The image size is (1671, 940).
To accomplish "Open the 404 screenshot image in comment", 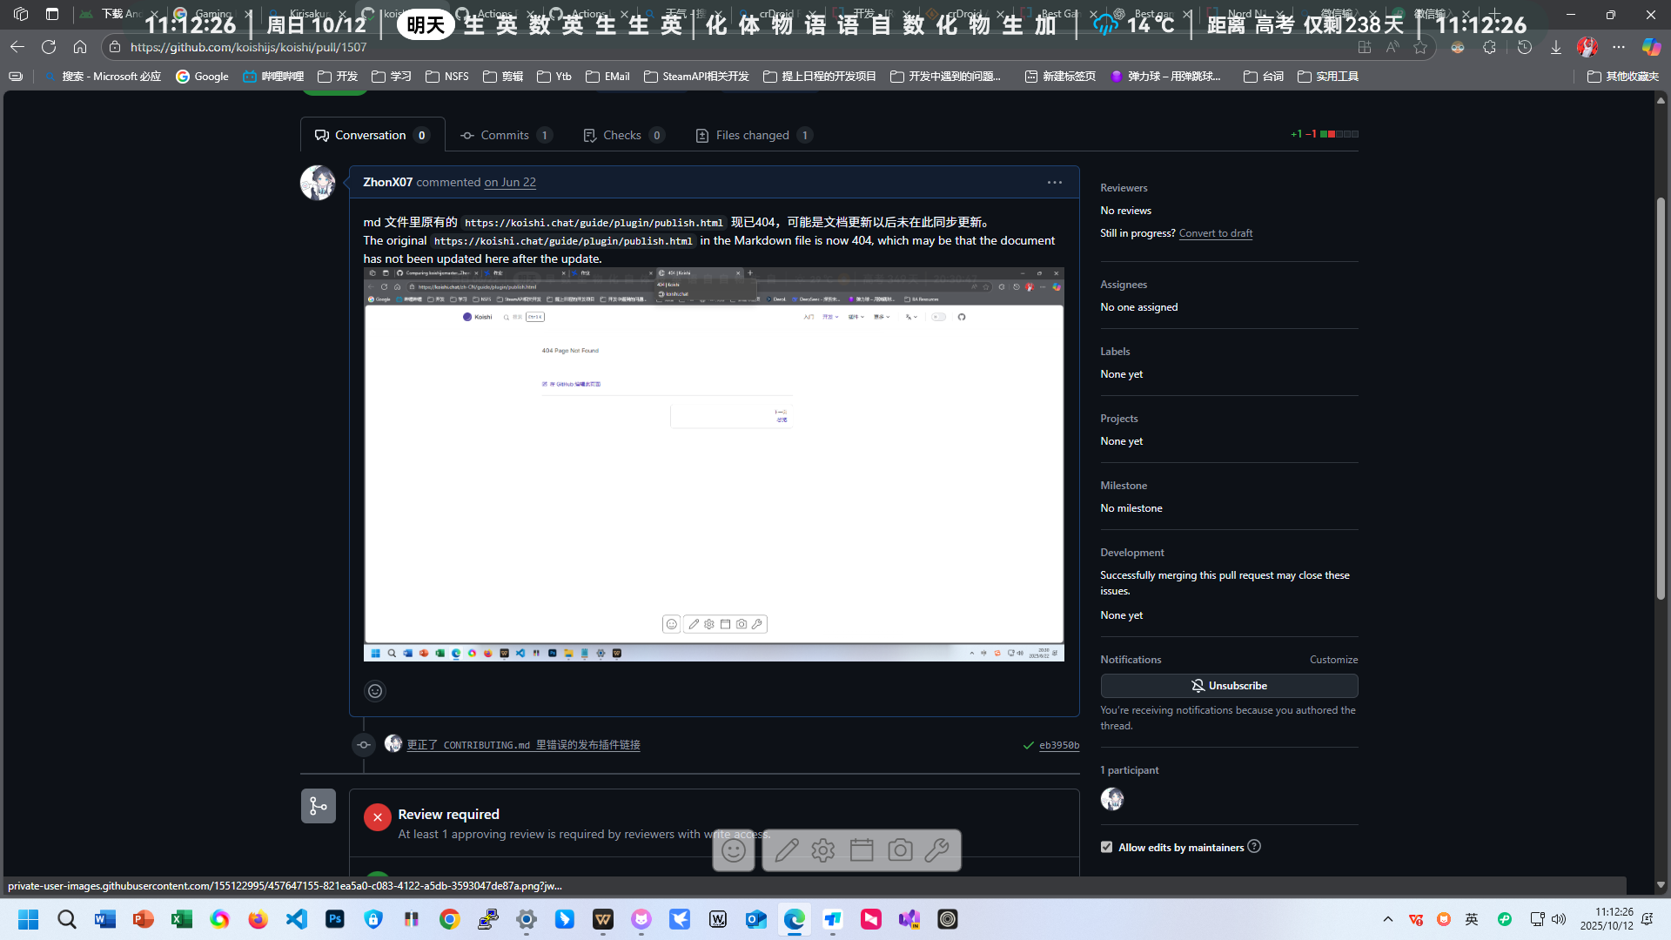I will pos(713,464).
